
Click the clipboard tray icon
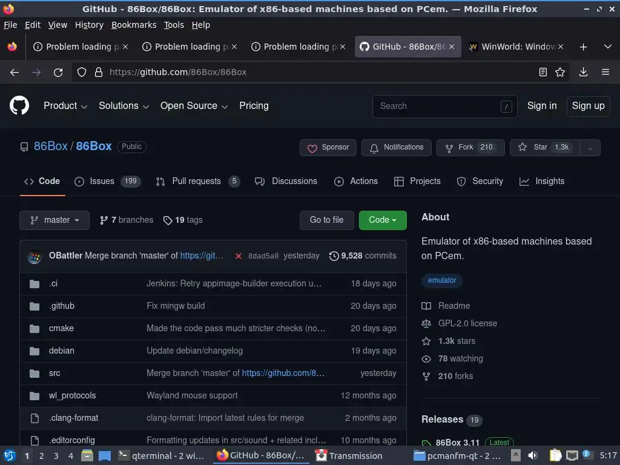(556, 455)
